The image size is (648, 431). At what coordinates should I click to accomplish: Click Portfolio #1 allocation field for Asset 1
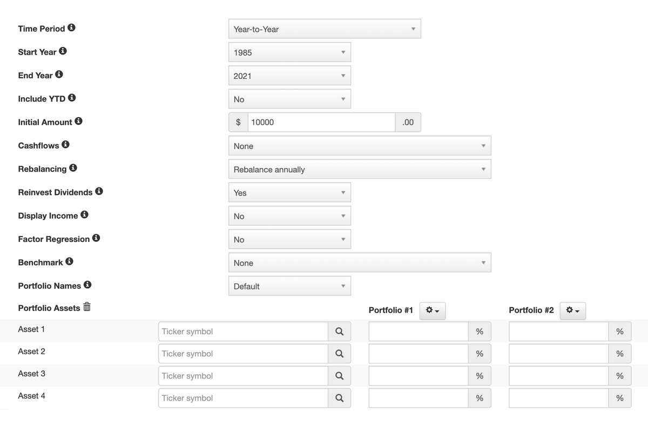(x=418, y=332)
